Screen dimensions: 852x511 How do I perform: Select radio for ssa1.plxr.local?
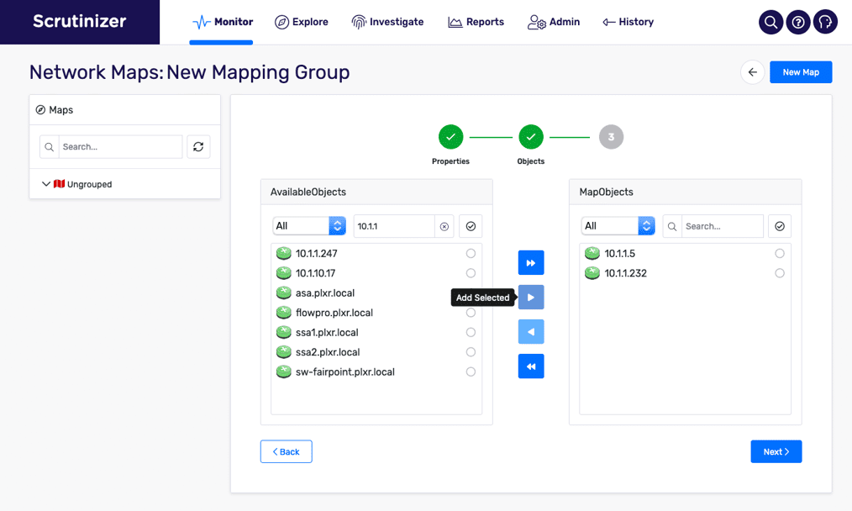(471, 332)
